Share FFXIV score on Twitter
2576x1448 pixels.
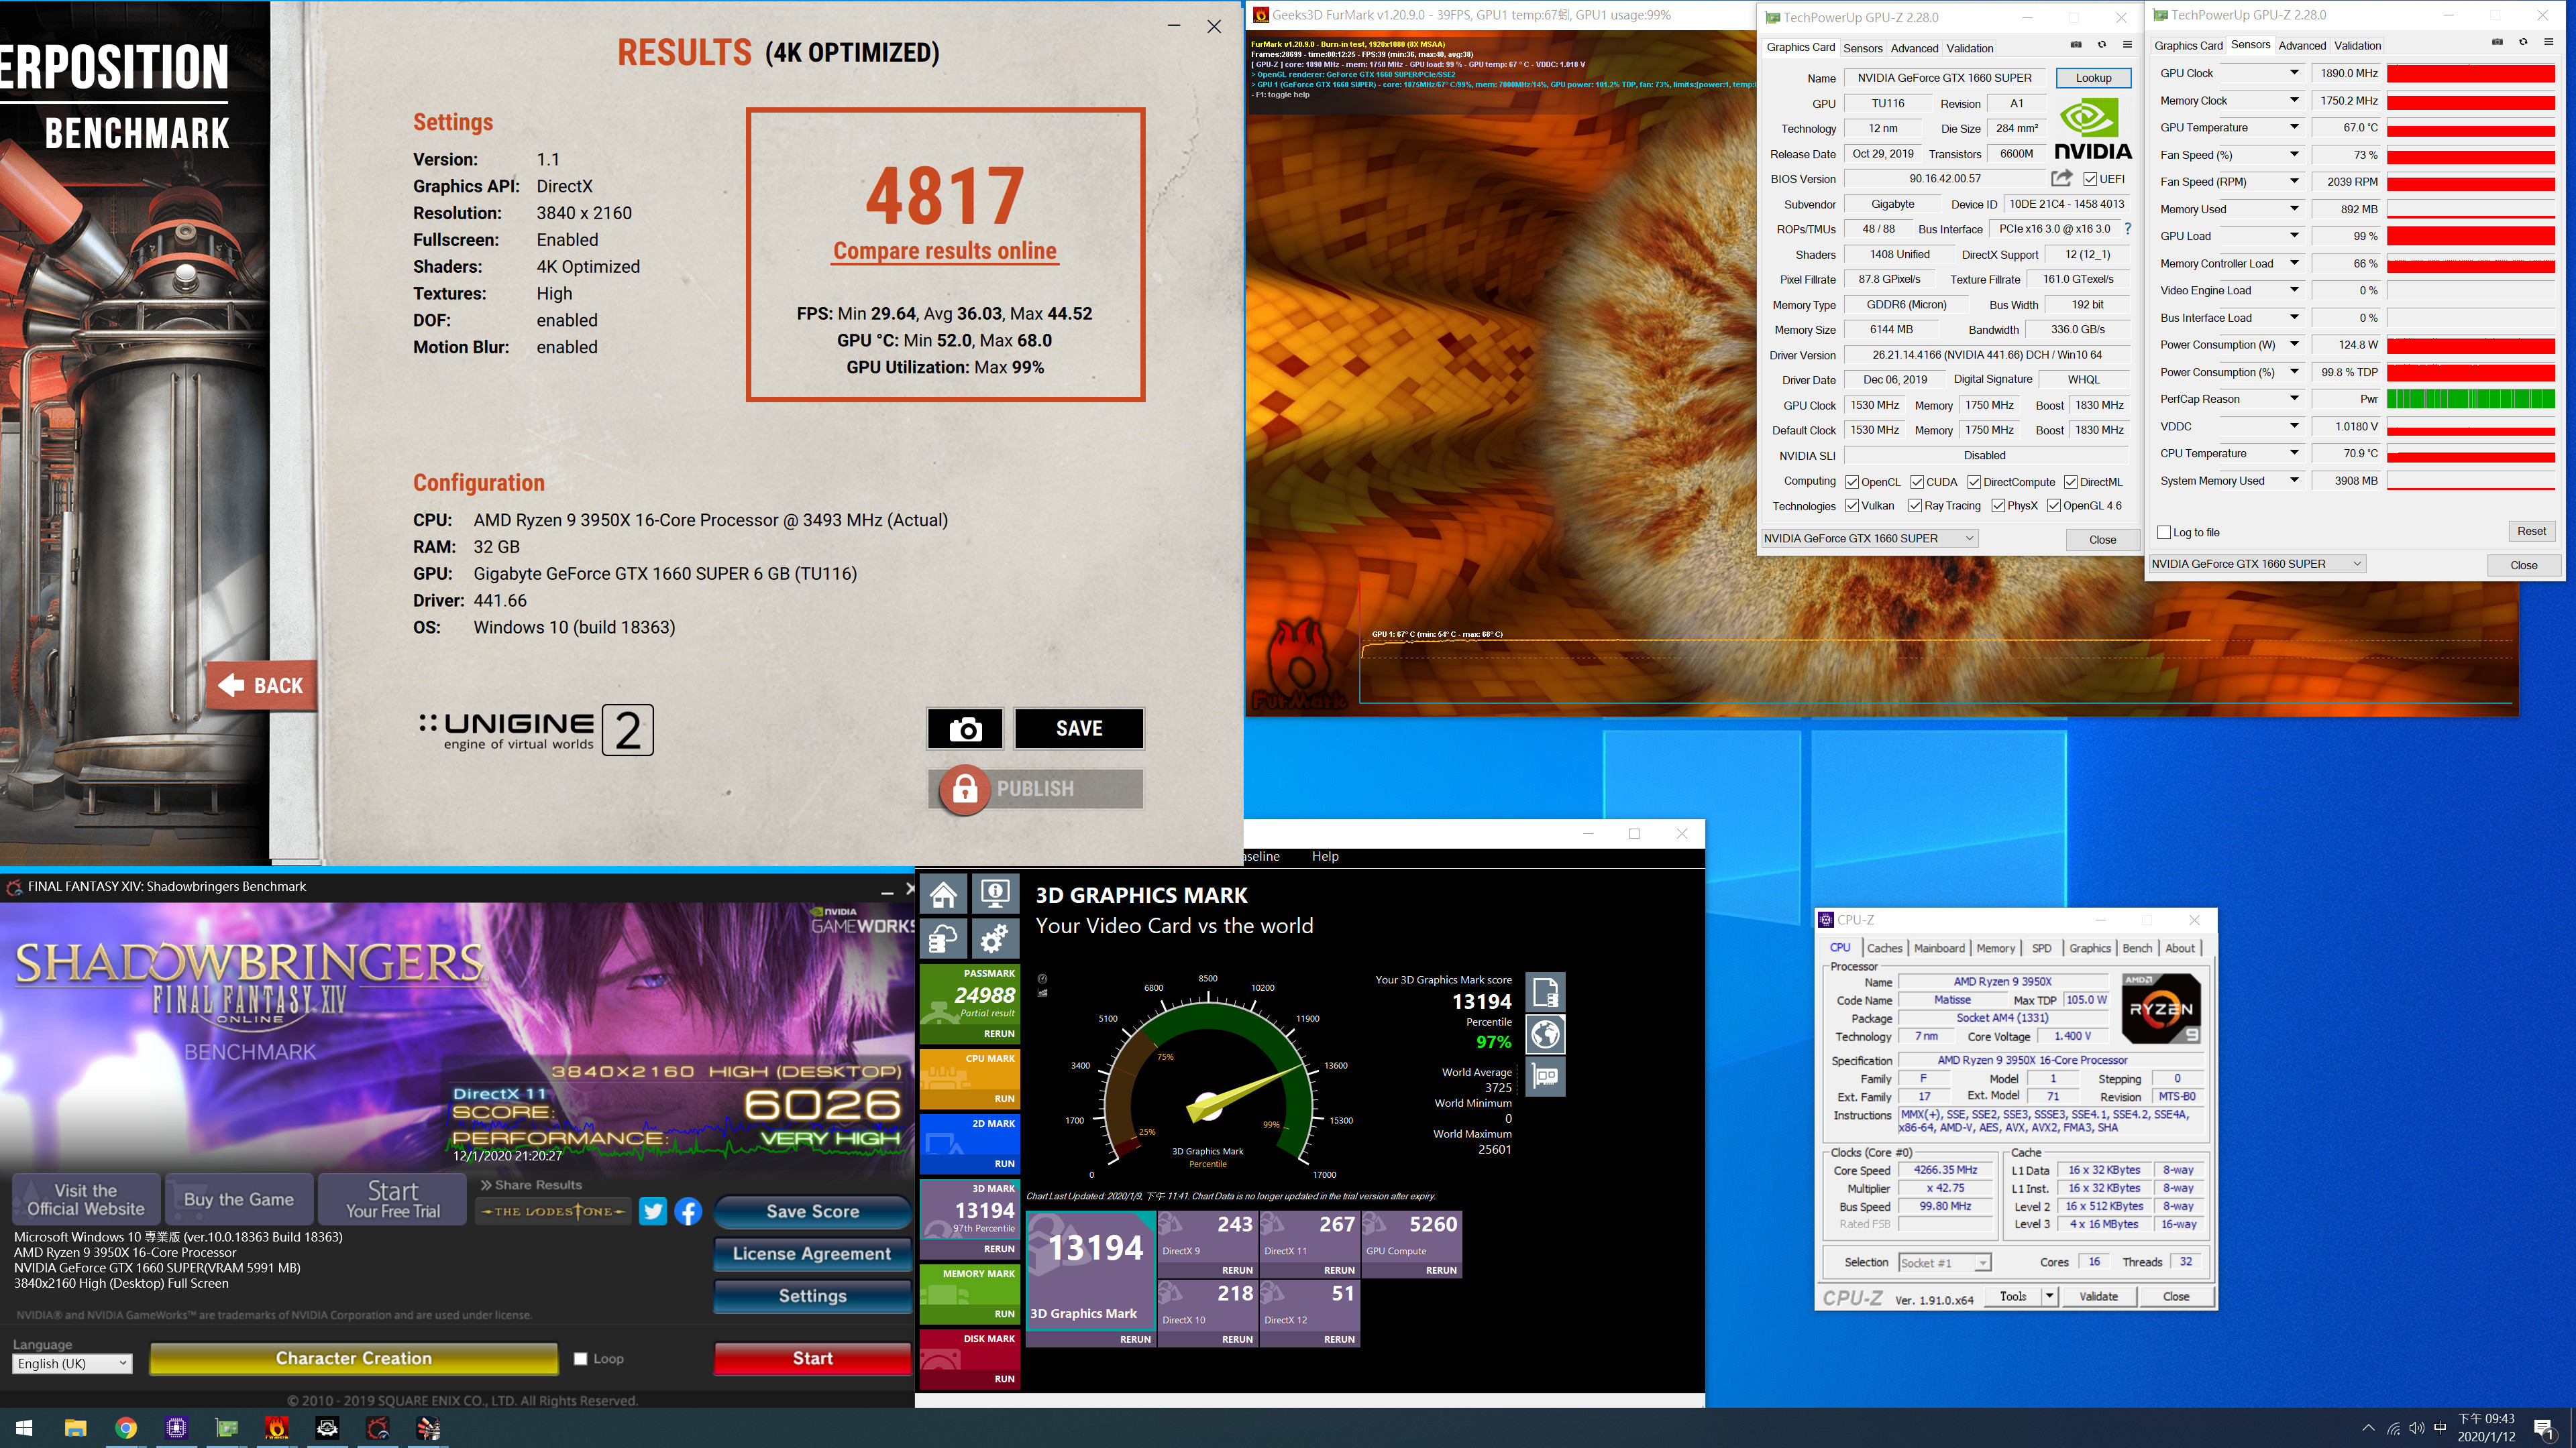[653, 1211]
